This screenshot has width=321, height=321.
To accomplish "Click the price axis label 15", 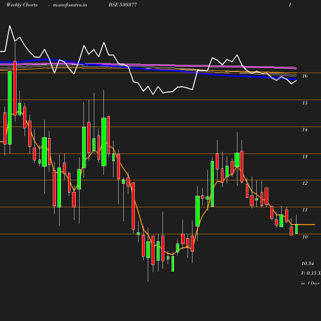I will click(x=305, y=103).
